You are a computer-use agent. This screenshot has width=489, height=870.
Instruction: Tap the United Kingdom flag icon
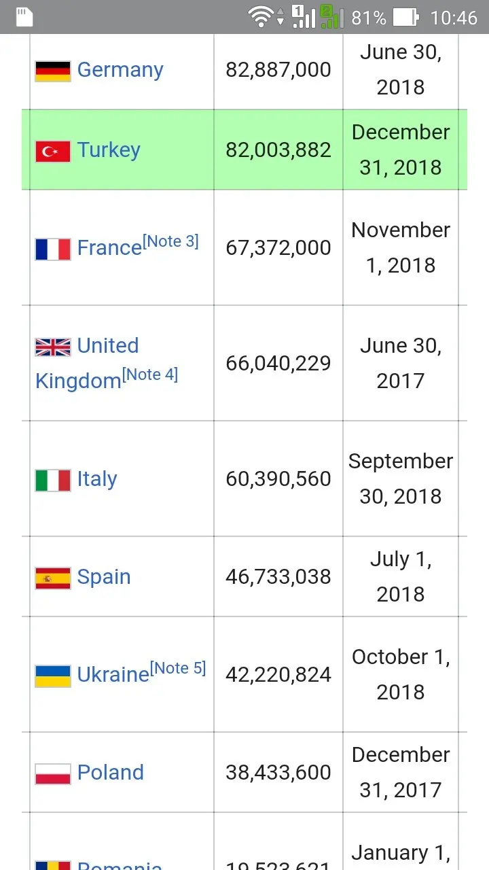[53, 347]
